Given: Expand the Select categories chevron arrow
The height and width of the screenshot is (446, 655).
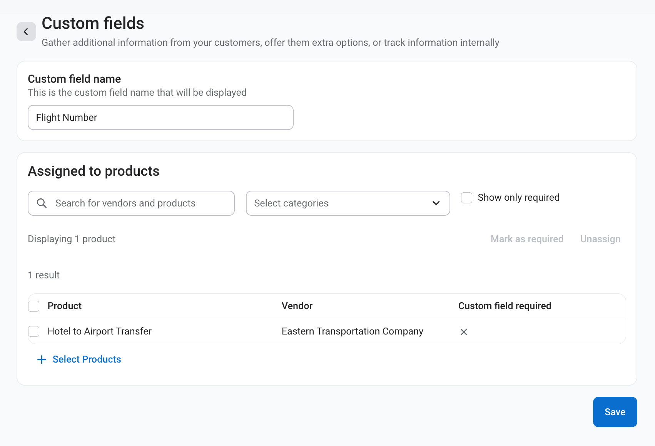Looking at the screenshot, I should [x=436, y=203].
